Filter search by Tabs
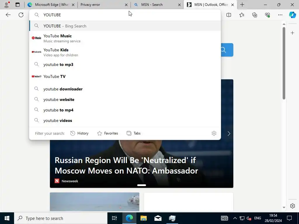 133,133
